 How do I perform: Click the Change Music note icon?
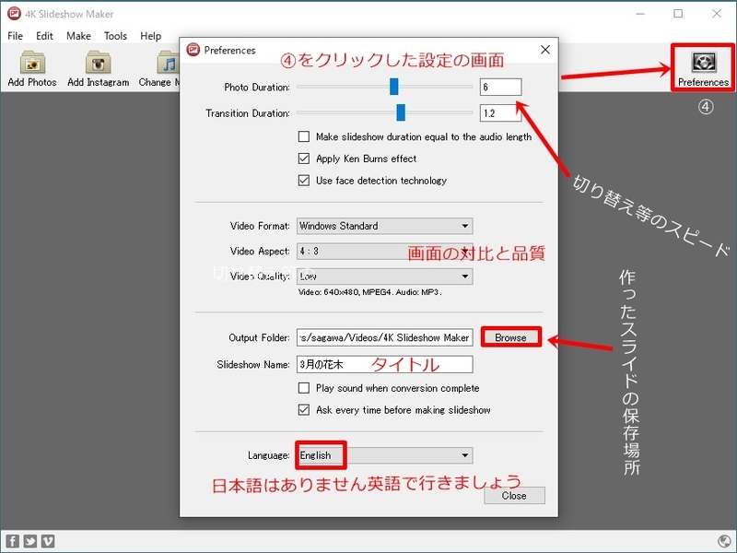coord(168,62)
